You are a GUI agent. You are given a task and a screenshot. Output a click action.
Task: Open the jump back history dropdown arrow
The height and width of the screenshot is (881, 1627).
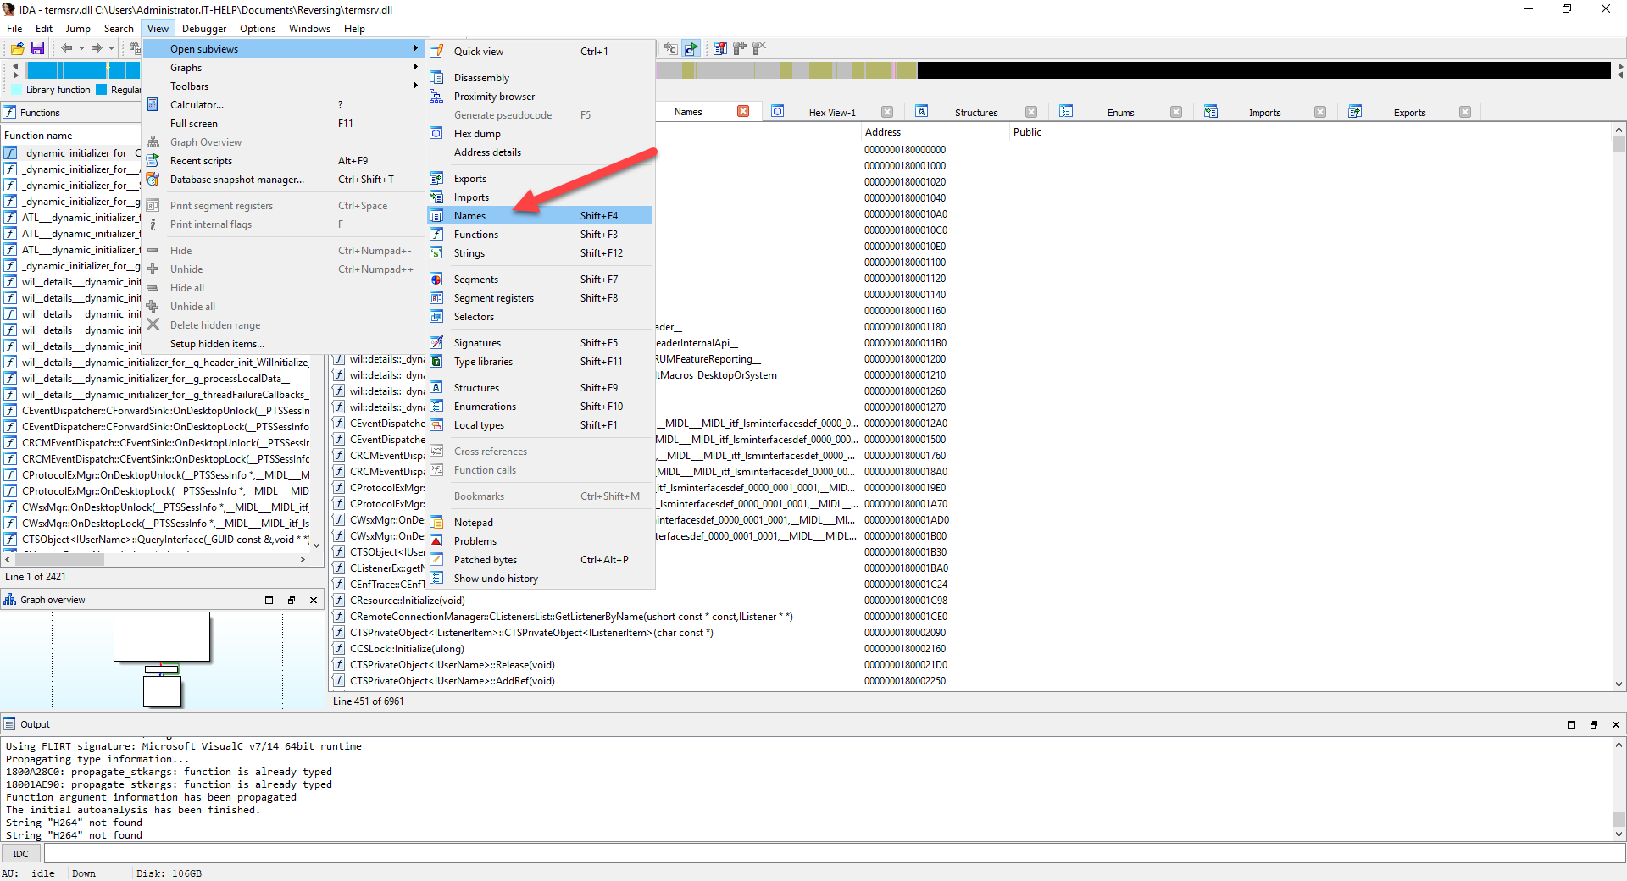coord(81,48)
